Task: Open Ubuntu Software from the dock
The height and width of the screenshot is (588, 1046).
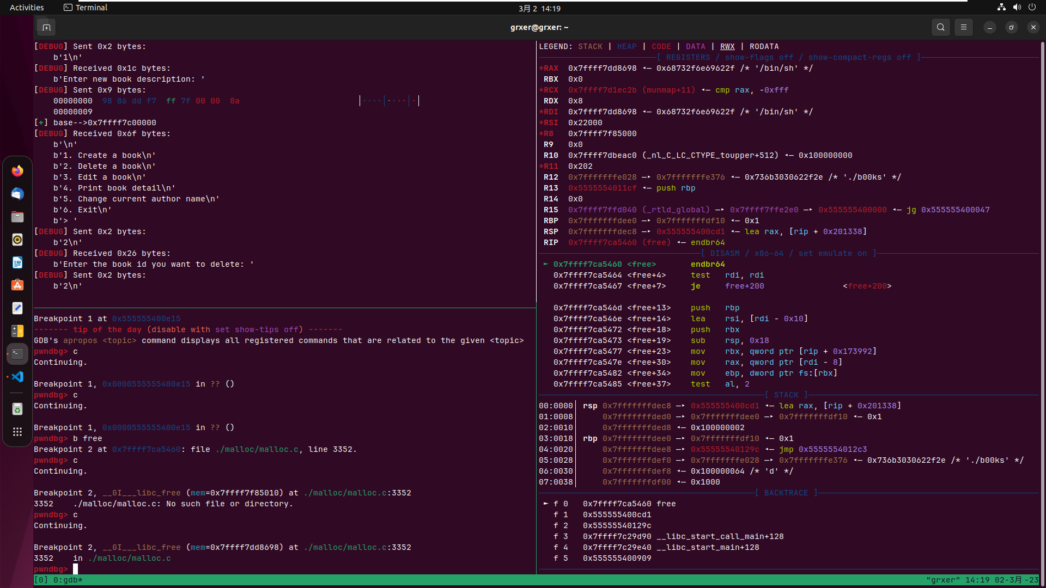Action: click(17, 285)
